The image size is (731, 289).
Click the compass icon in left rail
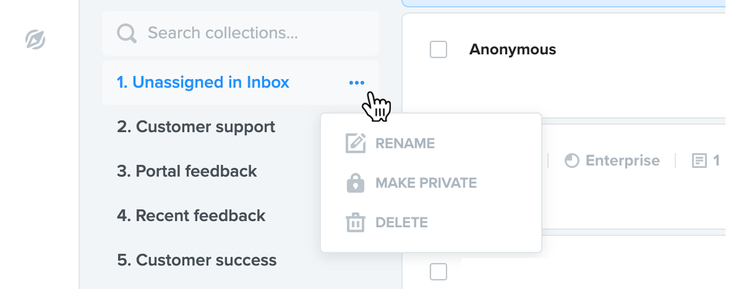pos(35,40)
